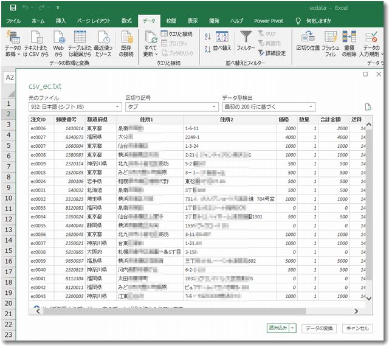Click クエリと接続 in ribbon
This screenshot has height=346, width=389.
(177, 34)
